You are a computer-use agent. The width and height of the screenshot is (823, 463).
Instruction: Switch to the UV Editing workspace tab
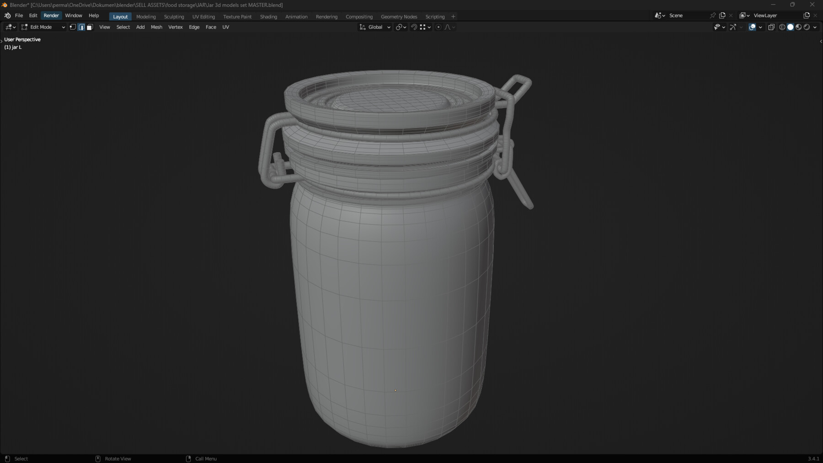coord(203,16)
